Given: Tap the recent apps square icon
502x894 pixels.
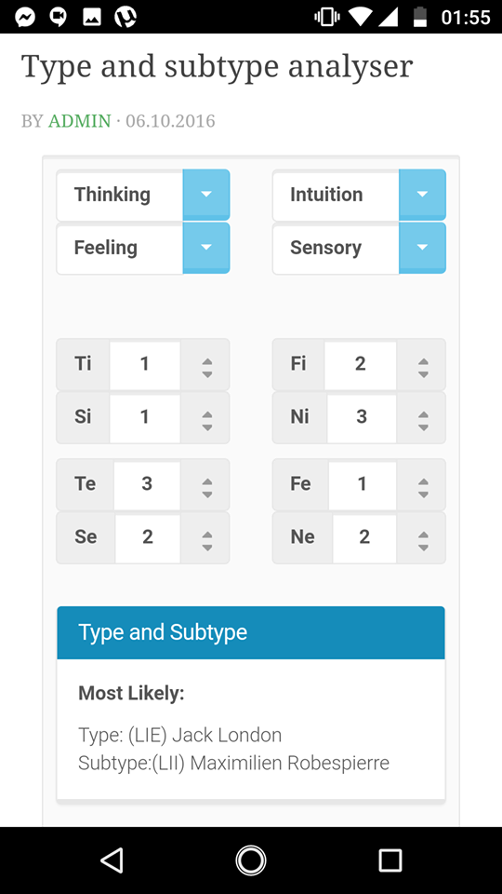Looking at the screenshot, I should tap(390, 860).
